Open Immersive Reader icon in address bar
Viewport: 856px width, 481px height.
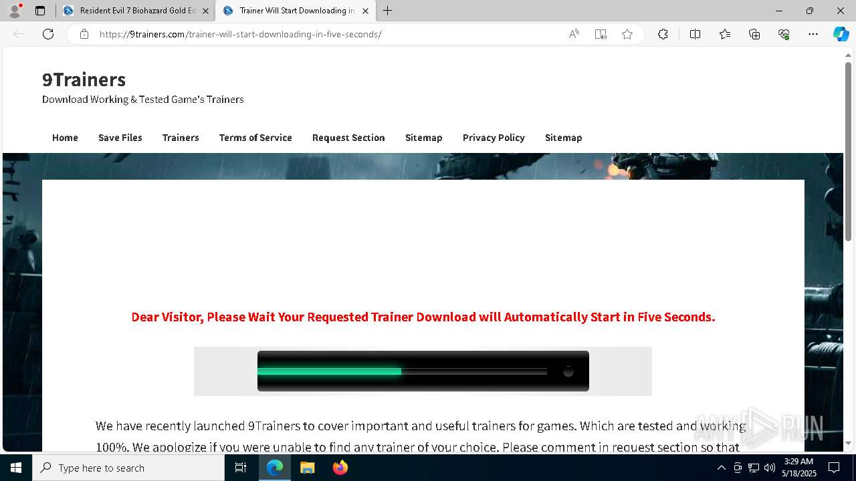(x=601, y=34)
